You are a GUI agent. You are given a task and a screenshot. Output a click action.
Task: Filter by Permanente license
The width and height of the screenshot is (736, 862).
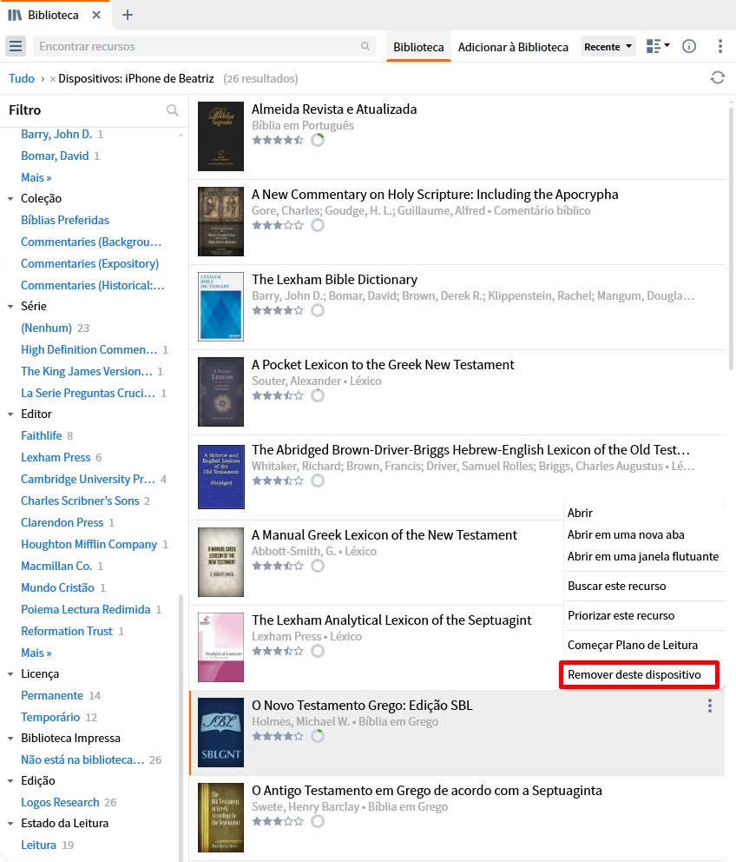(x=52, y=695)
